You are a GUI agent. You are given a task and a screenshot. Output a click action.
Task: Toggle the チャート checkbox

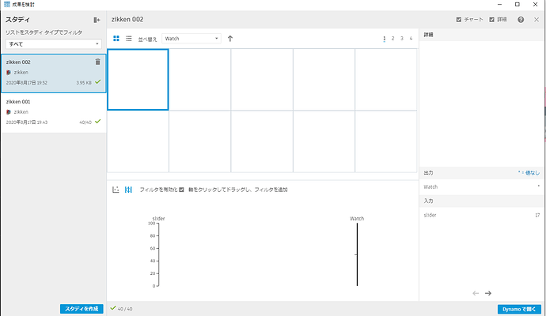pyautogui.click(x=459, y=20)
